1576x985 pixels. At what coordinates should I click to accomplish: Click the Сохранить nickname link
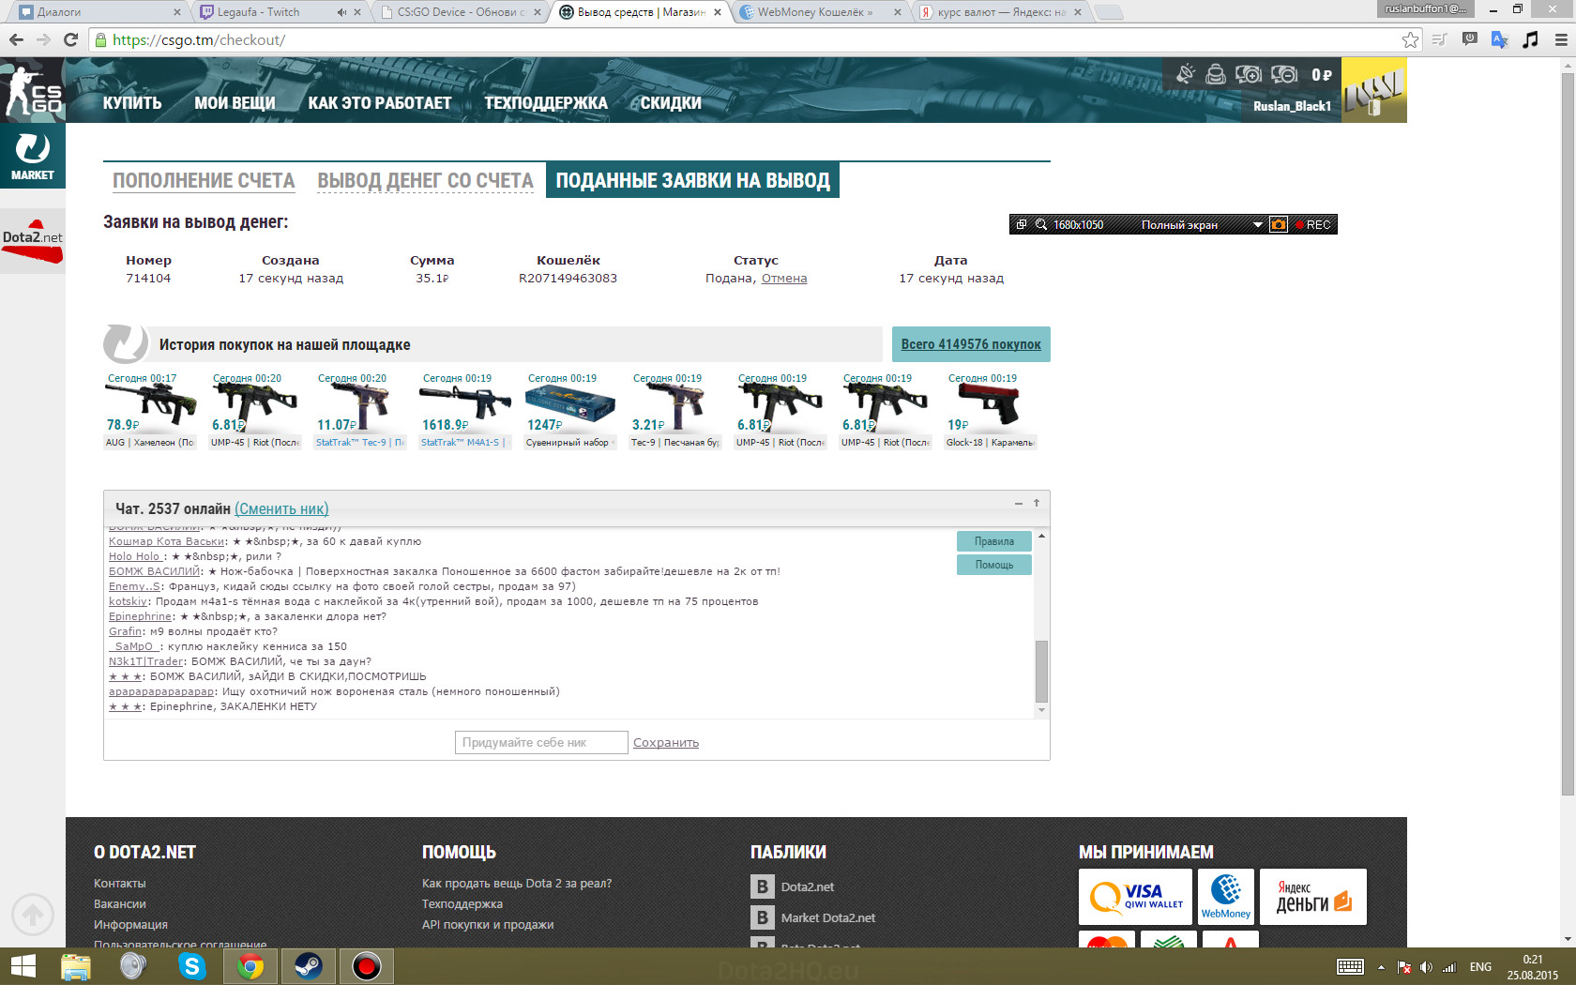(x=666, y=742)
